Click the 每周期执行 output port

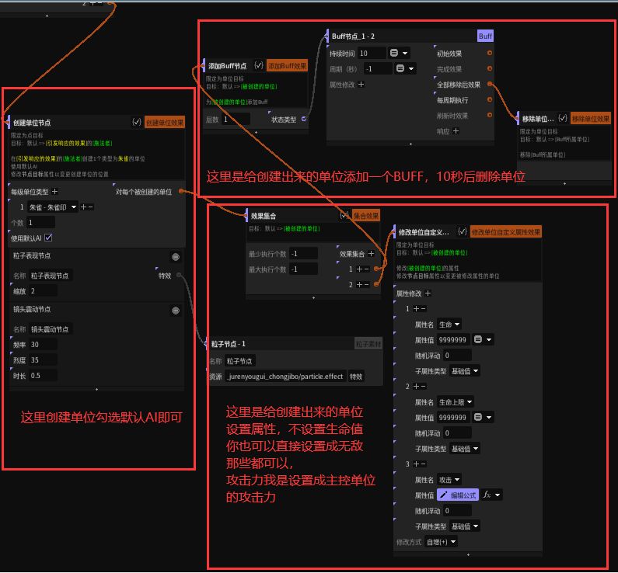[x=490, y=99]
